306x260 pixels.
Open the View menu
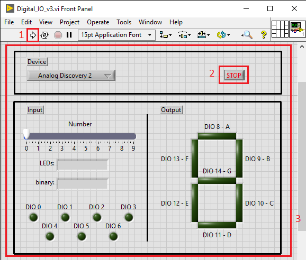[46, 22]
